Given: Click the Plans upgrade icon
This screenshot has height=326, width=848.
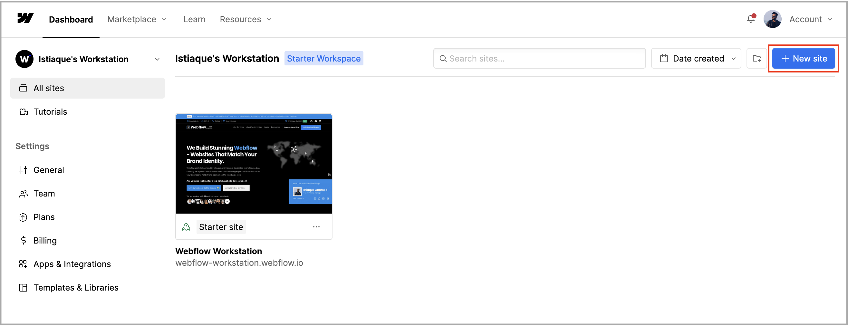Looking at the screenshot, I should click(23, 217).
